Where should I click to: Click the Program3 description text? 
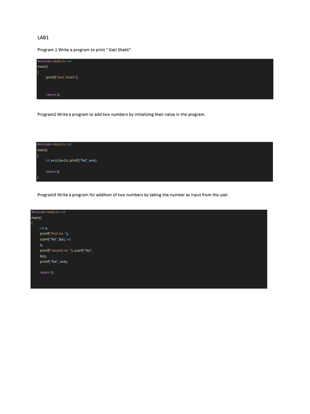[x=133, y=195]
